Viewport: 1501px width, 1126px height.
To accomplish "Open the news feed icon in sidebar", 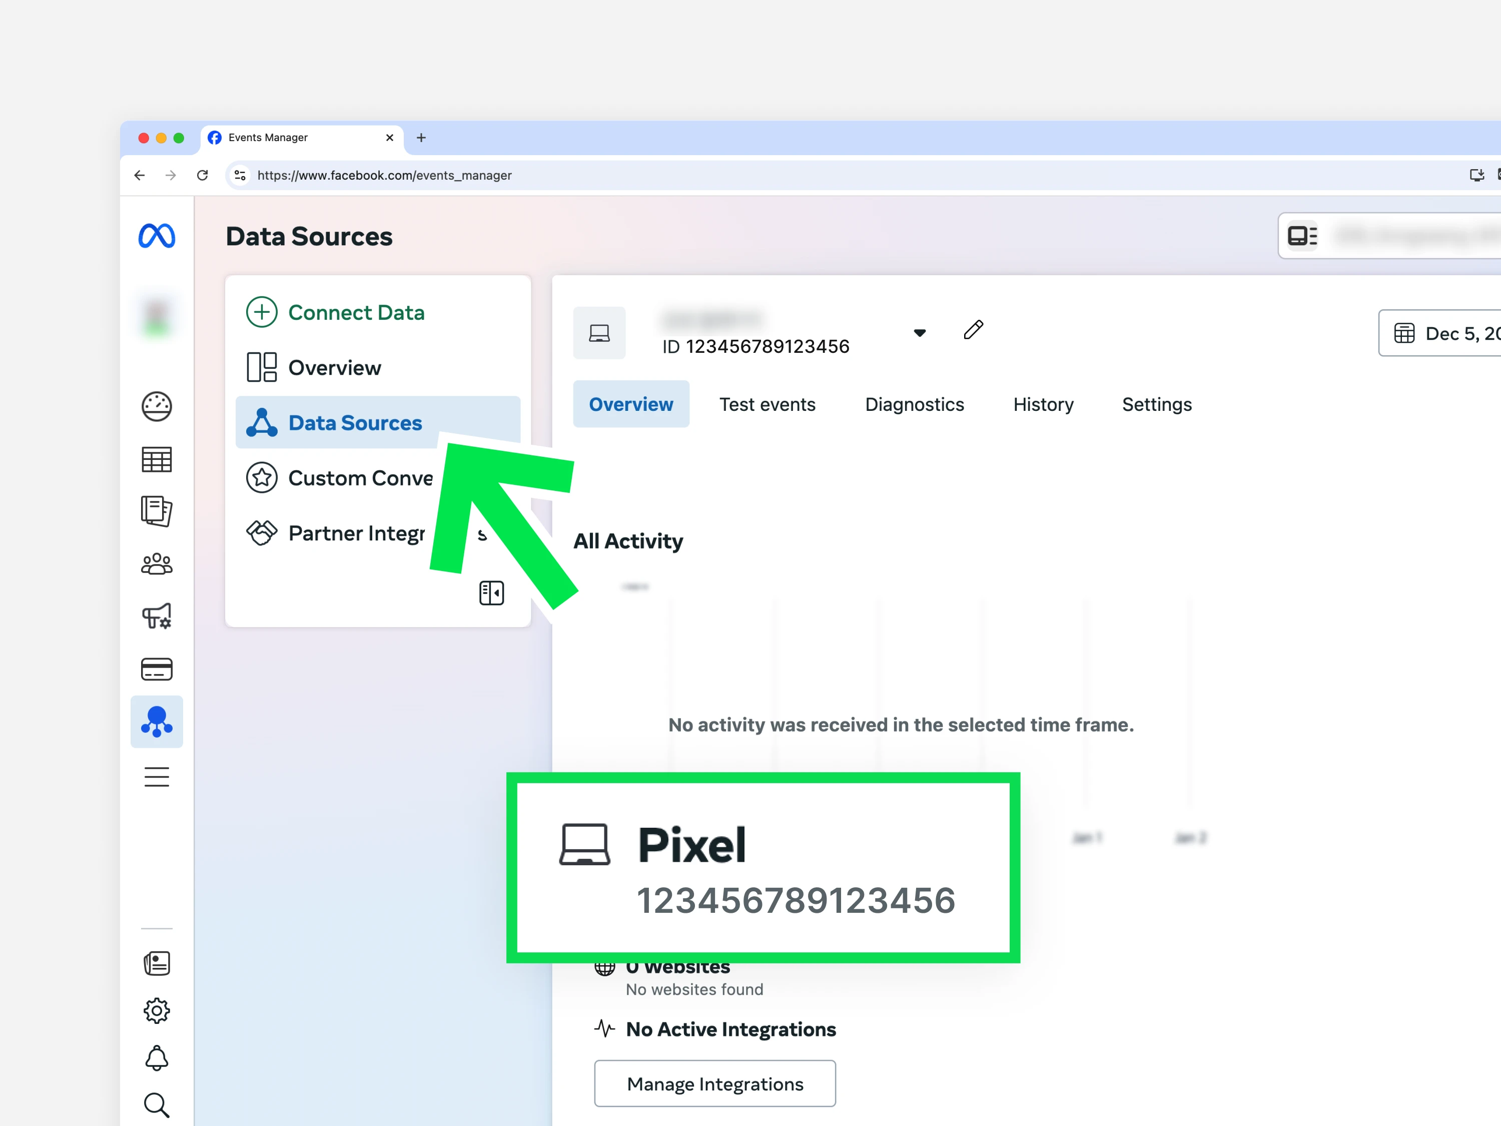I will pyautogui.click(x=157, y=964).
